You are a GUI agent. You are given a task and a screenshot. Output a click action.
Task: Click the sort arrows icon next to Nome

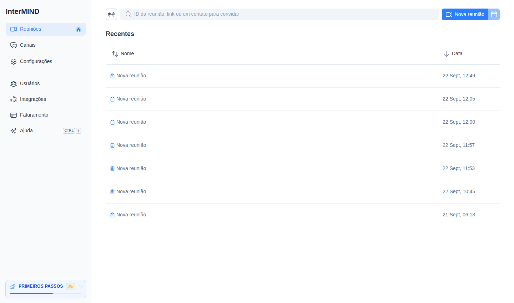pos(115,54)
